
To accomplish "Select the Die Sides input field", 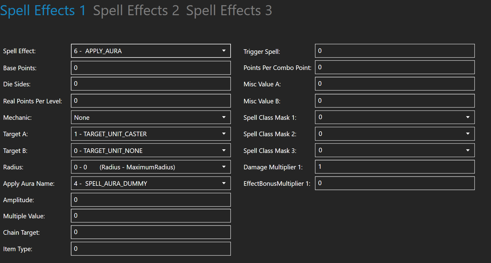I will tap(151, 84).
